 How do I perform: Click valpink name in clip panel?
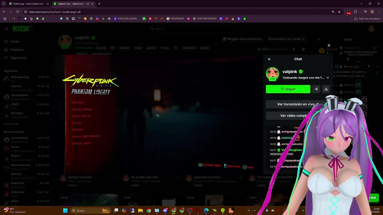pos(290,72)
